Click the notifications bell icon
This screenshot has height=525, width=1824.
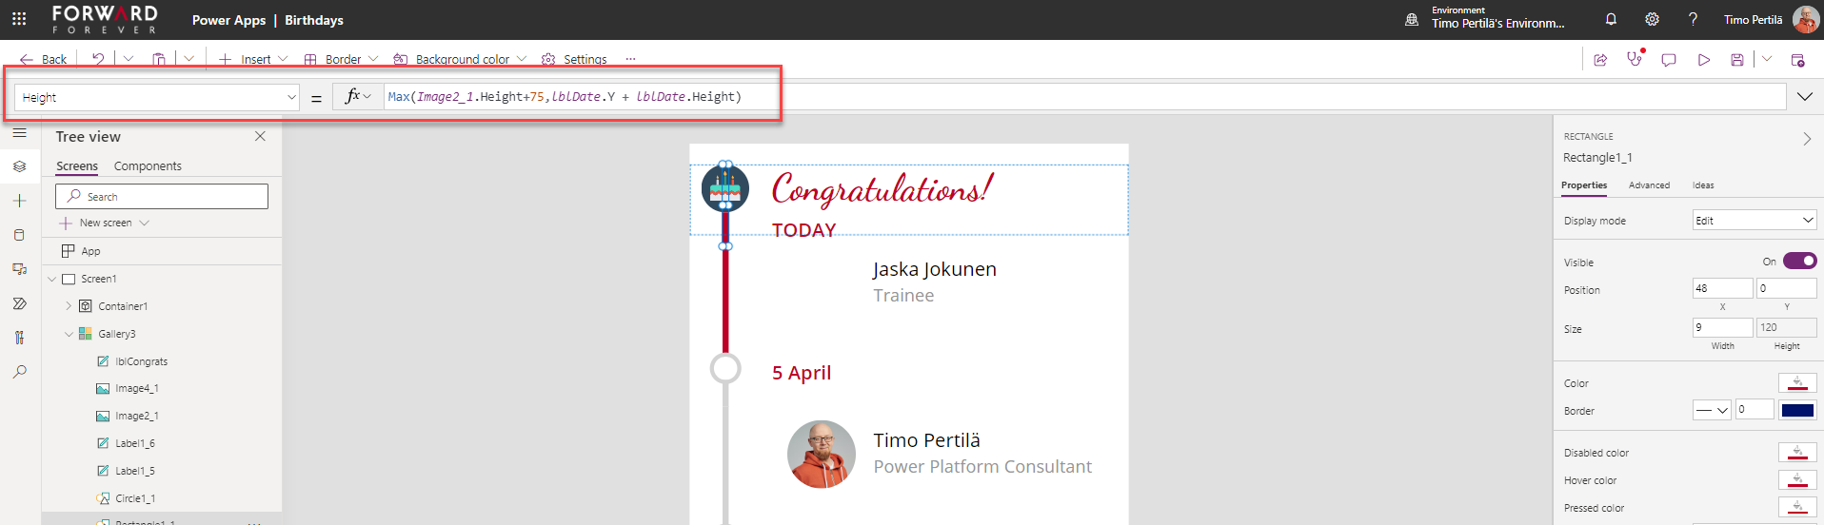coord(1611,19)
